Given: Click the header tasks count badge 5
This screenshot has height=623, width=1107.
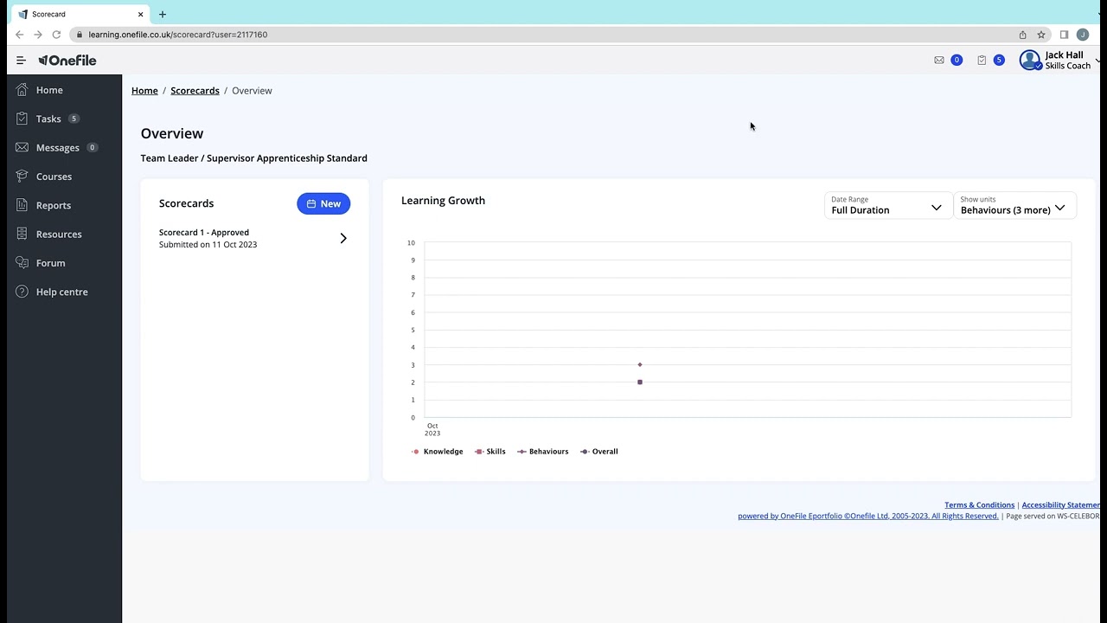Looking at the screenshot, I should click(999, 61).
